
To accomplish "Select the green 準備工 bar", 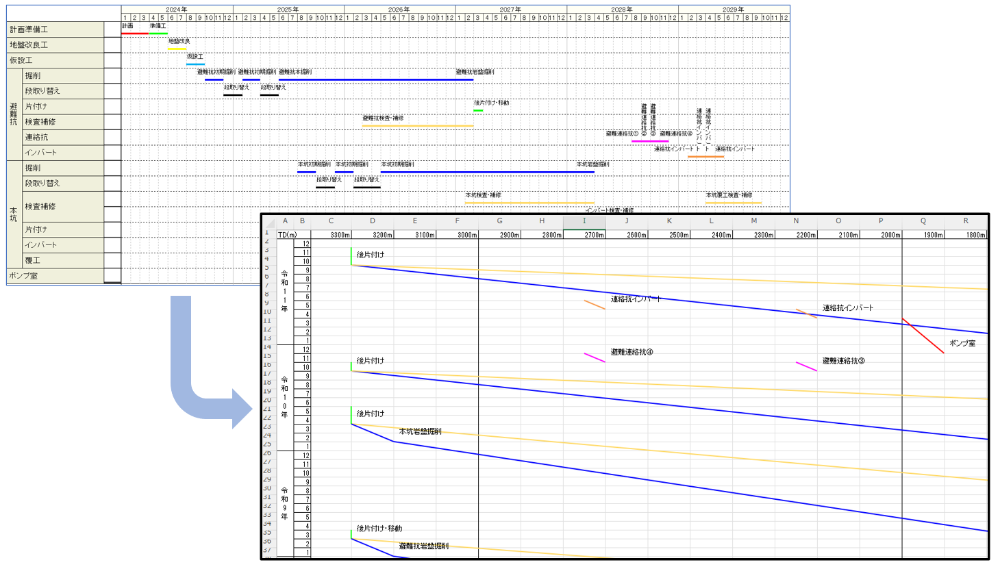I will 158,33.
